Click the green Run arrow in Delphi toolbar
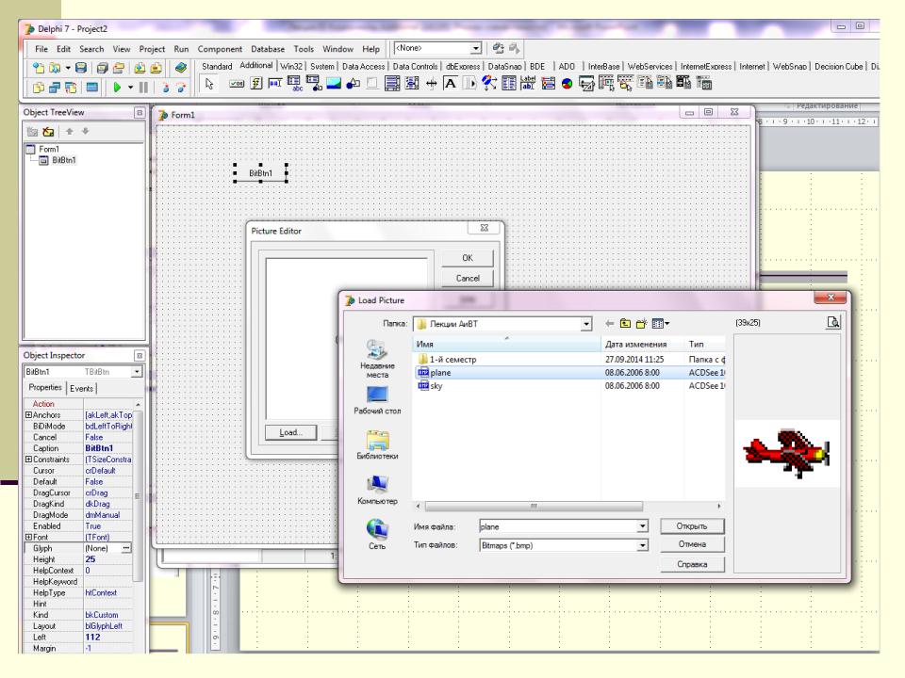905x678 pixels. pyautogui.click(x=117, y=87)
